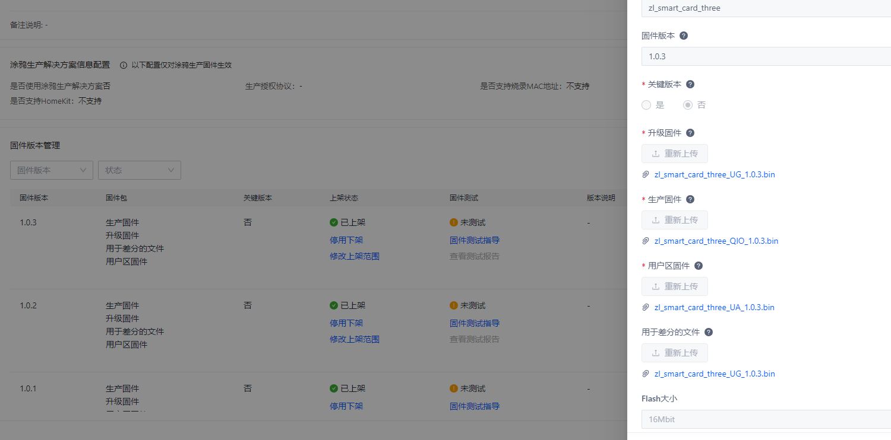891x440 pixels.
Task: Click help icon next to 升级固件
Action: coord(690,133)
